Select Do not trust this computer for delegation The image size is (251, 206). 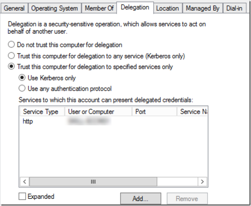[12, 45]
